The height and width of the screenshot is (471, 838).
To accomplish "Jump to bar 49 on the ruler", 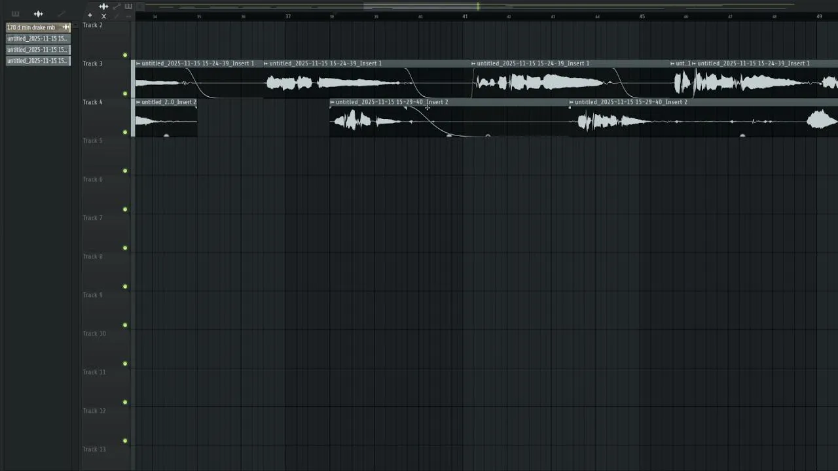I will tap(819, 16).
